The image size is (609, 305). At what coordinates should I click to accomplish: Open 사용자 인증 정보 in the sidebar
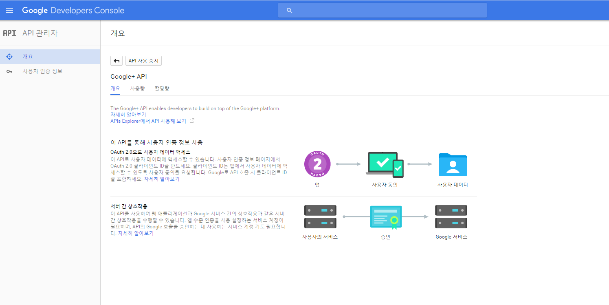click(x=42, y=72)
